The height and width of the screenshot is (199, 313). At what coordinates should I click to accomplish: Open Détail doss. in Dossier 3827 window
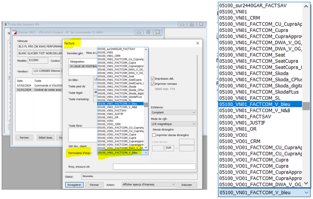(x=45, y=138)
